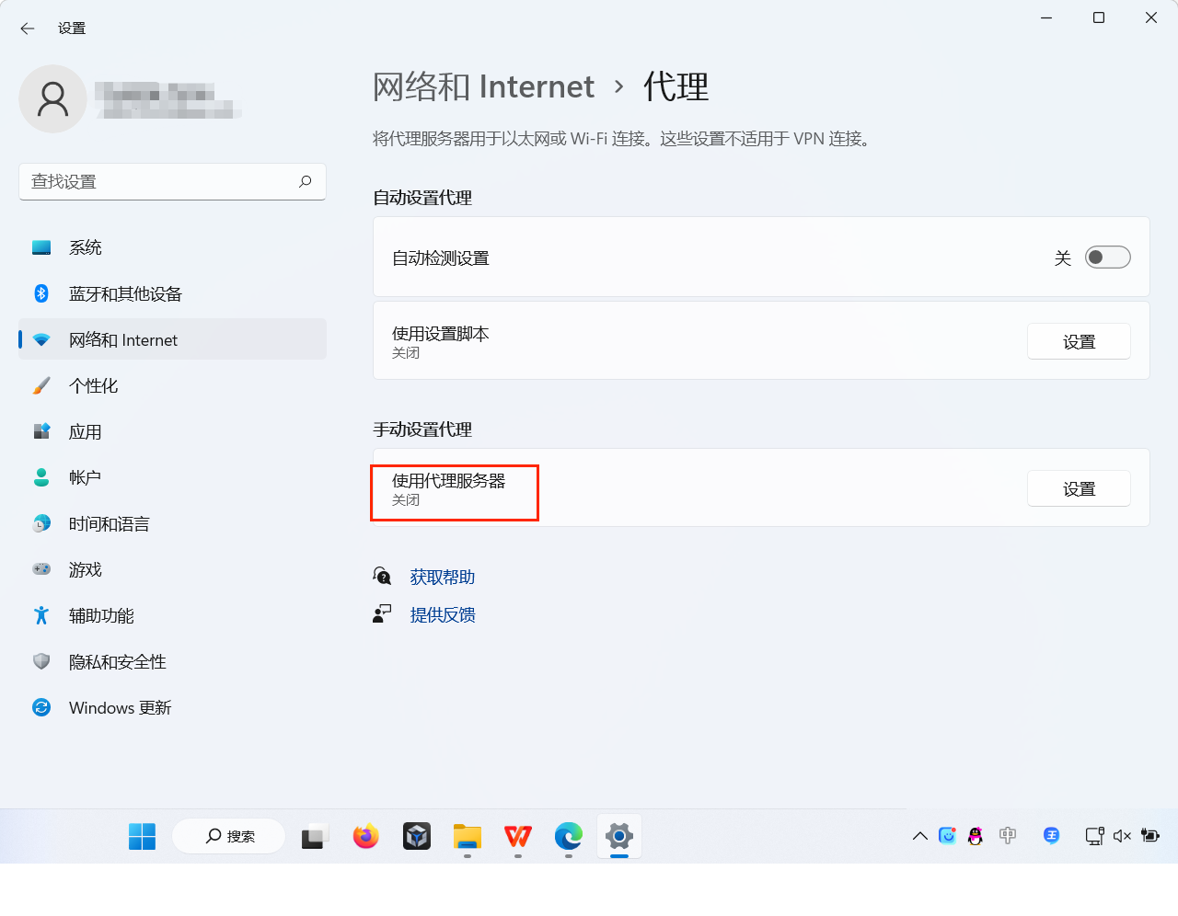Screen dimensions: 1178x916
Task: Click the back arrow in Settings
Action: [28, 29]
